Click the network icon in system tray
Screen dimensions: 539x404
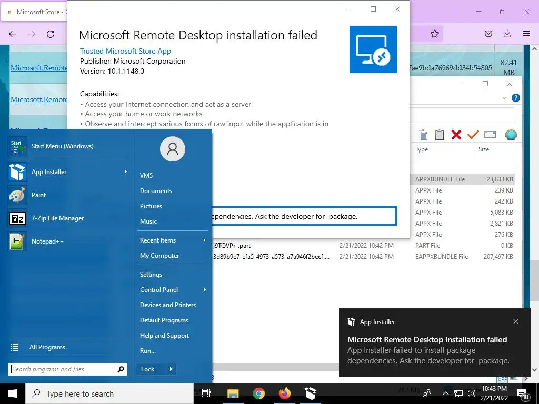[458, 393]
